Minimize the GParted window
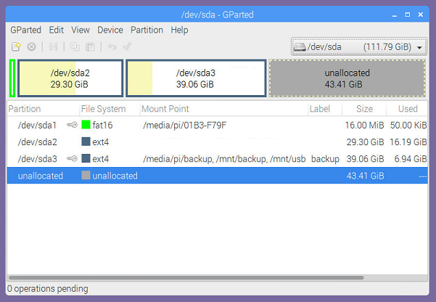Screen dimensions: 436x302 pos(395,15)
